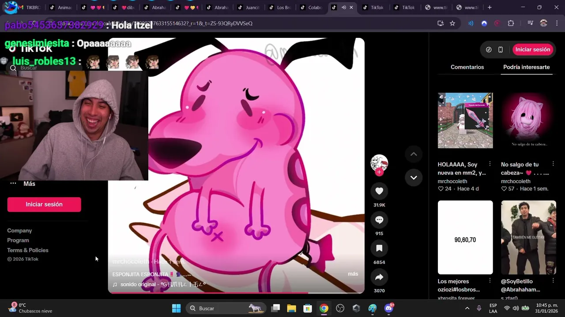Open options for HOLAAAA video card

(490, 164)
